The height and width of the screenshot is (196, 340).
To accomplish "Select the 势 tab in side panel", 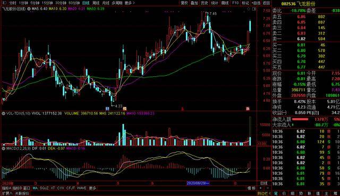I will (x=301, y=193).
